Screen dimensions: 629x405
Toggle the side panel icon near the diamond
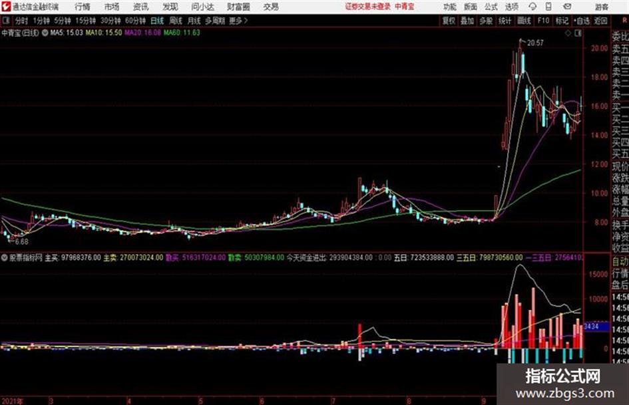[578, 33]
